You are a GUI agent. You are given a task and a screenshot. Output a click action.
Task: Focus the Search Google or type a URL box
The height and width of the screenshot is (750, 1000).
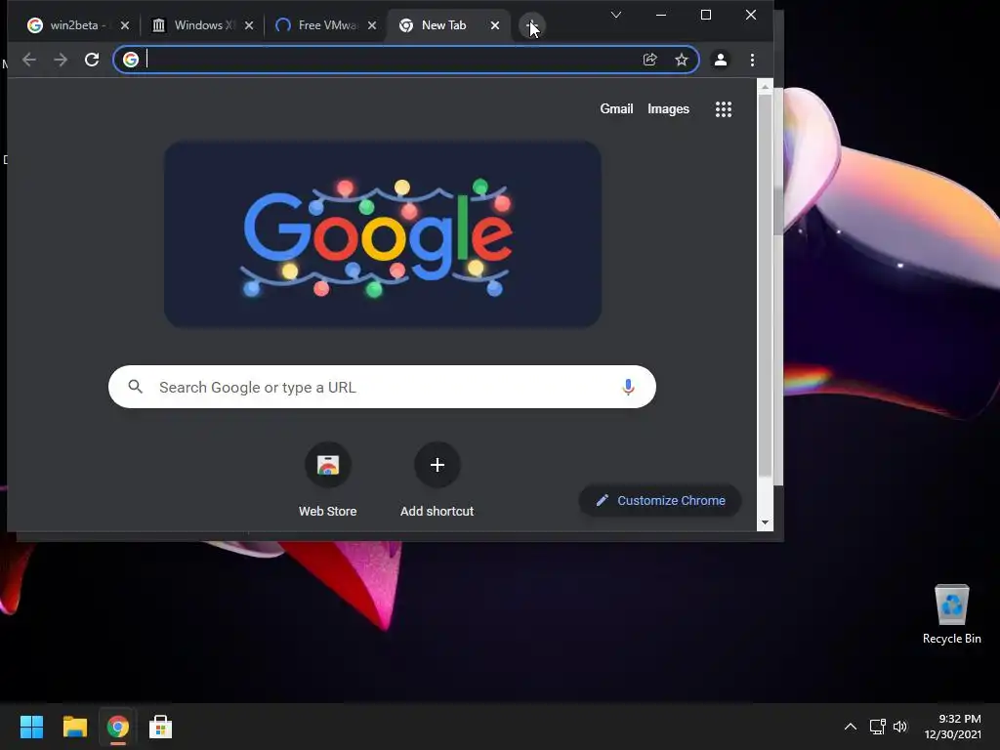click(x=382, y=387)
